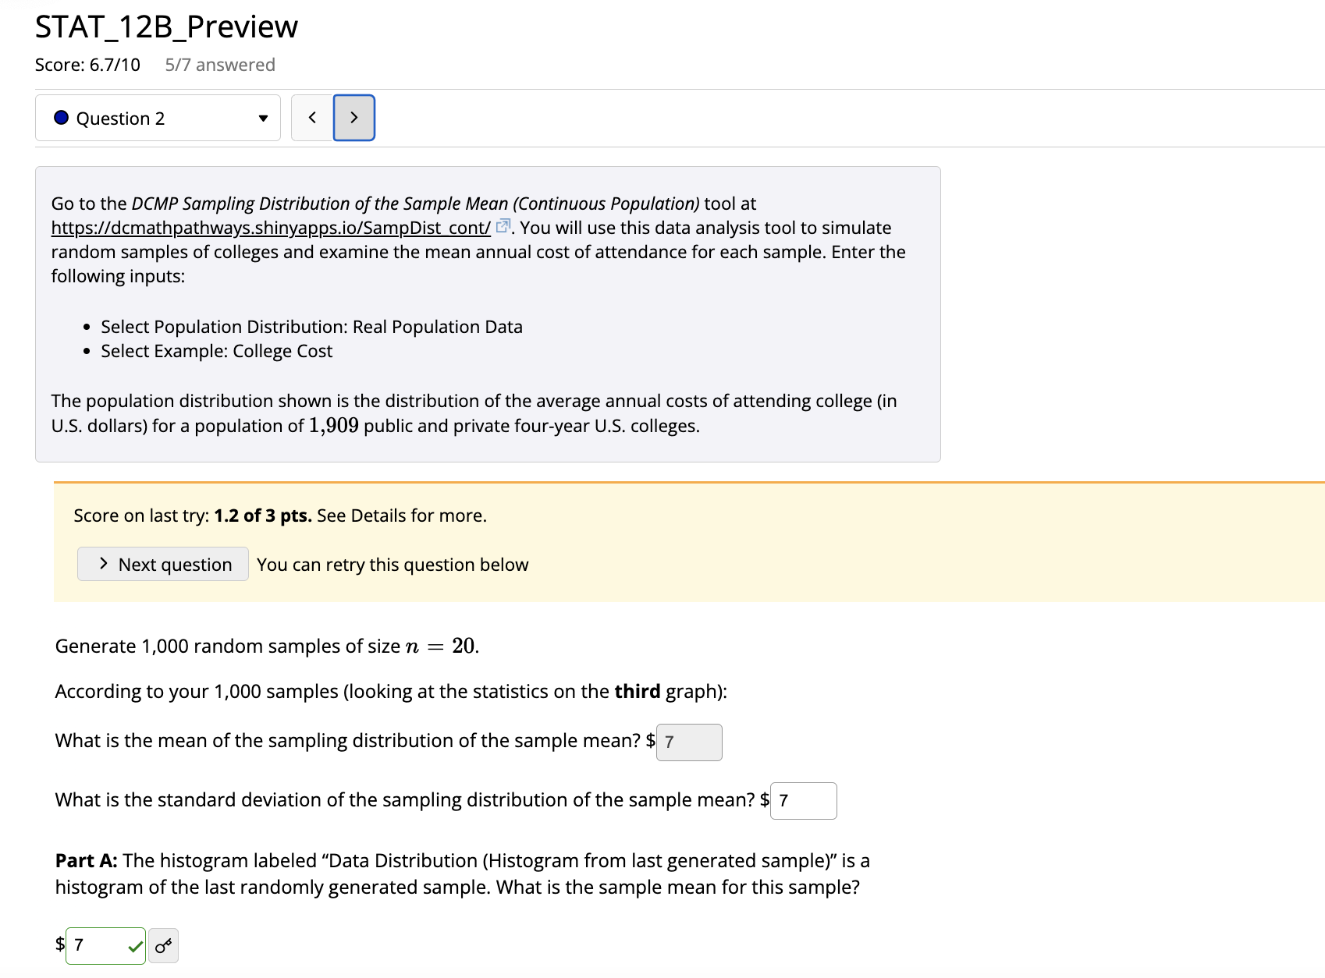Click the previous question chevron button
This screenshot has width=1325, height=978.
[311, 118]
